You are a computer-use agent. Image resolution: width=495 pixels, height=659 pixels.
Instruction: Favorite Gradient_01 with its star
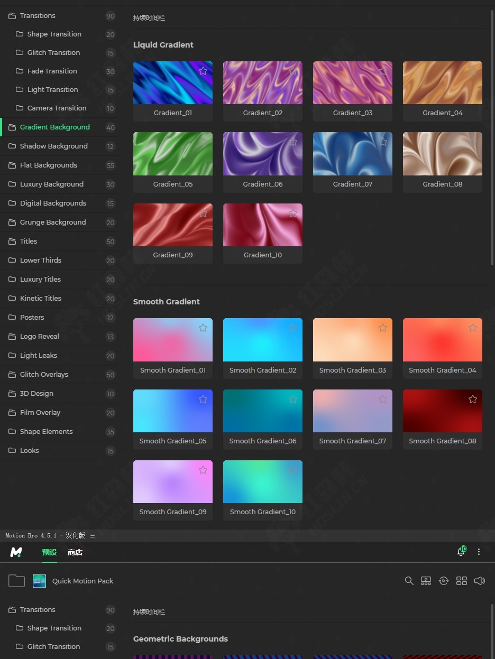click(203, 71)
